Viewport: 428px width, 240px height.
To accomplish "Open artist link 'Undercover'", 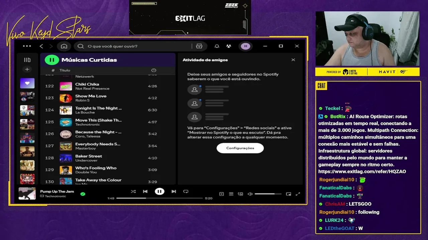I will pos(86,160).
